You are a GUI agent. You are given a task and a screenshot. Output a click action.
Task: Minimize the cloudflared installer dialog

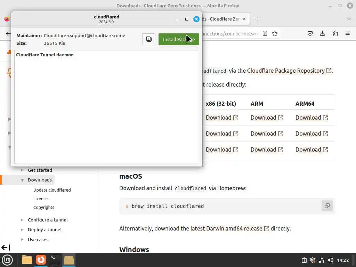click(177, 19)
